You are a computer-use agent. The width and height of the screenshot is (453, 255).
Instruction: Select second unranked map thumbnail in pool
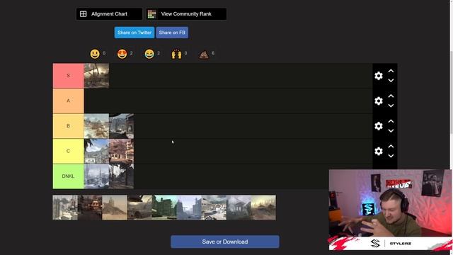[x=90, y=208]
